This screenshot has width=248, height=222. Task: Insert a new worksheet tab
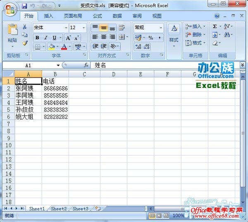point(98,209)
